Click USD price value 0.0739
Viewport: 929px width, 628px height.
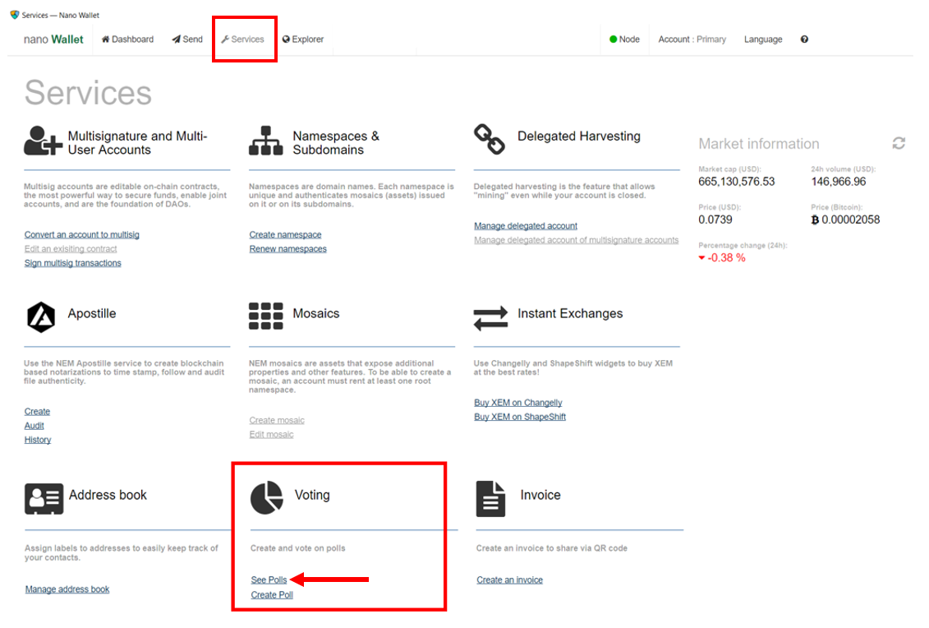coord(715,219)
